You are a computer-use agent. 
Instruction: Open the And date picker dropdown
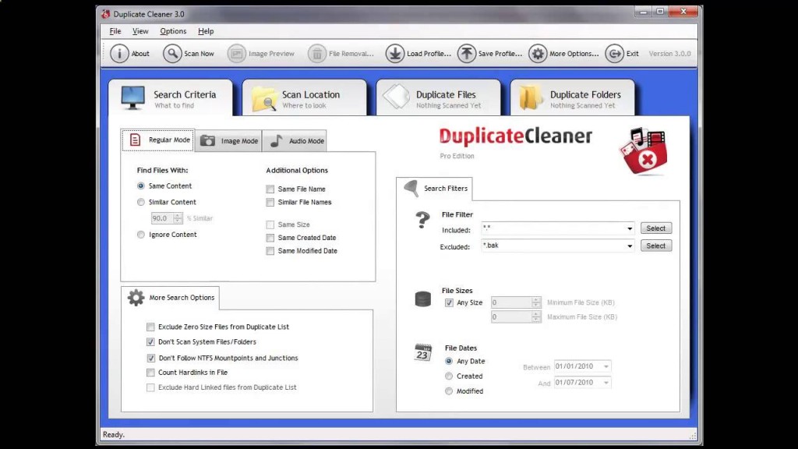pos(606,383)
